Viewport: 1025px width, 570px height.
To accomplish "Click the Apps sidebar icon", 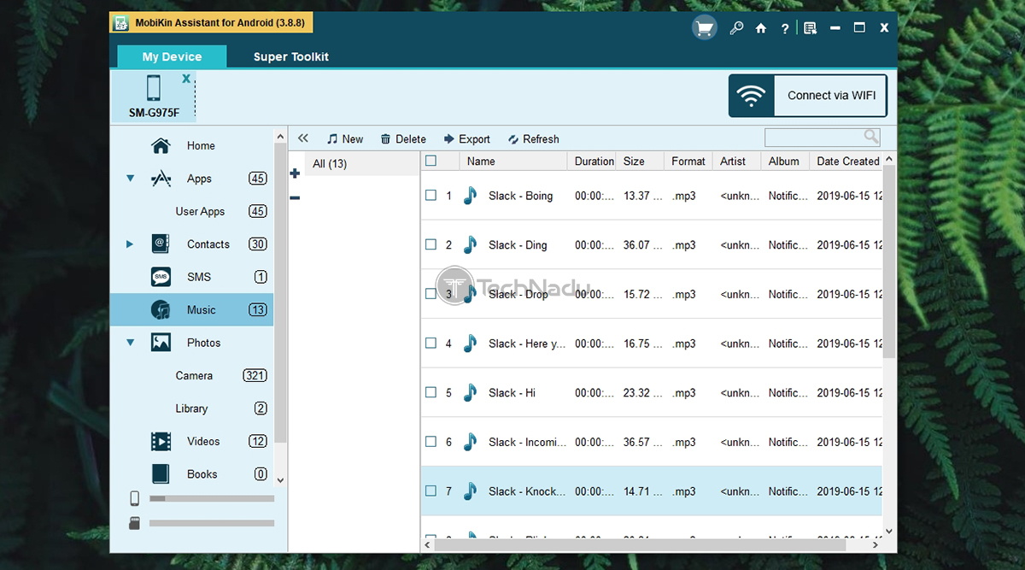I will [x=161, y=179].
